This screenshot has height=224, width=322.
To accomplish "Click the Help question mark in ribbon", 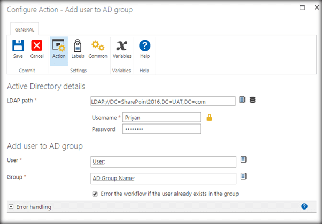I will (x=144, y=46).
